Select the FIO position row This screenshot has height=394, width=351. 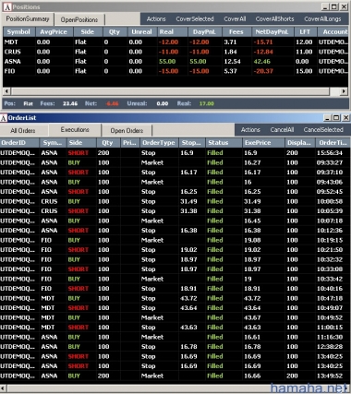coord(175,71)
